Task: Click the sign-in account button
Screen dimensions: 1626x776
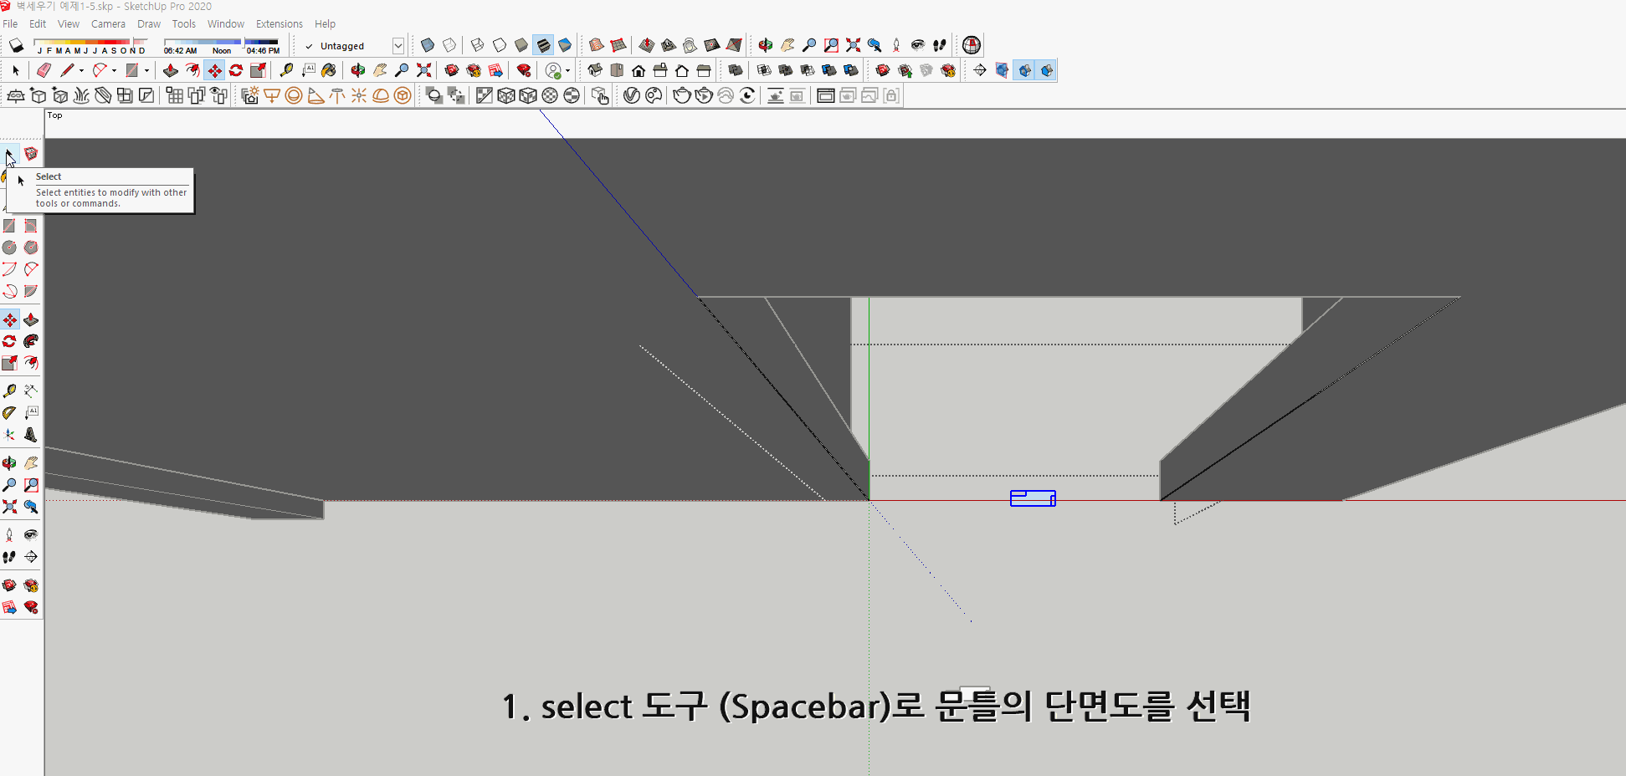Action: (x=555, y=70)
